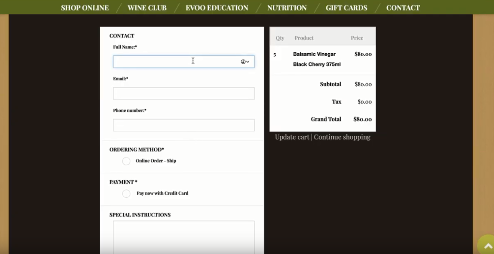Click the Product column header
The width and height of the screenshot is (494, 254).
point(304,38)
